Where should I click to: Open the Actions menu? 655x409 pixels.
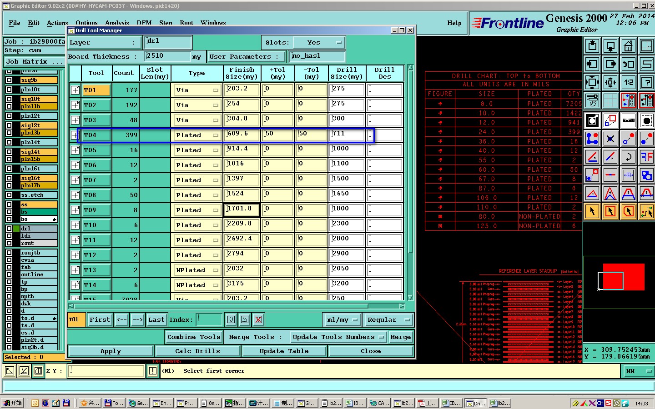pos(57,23)
